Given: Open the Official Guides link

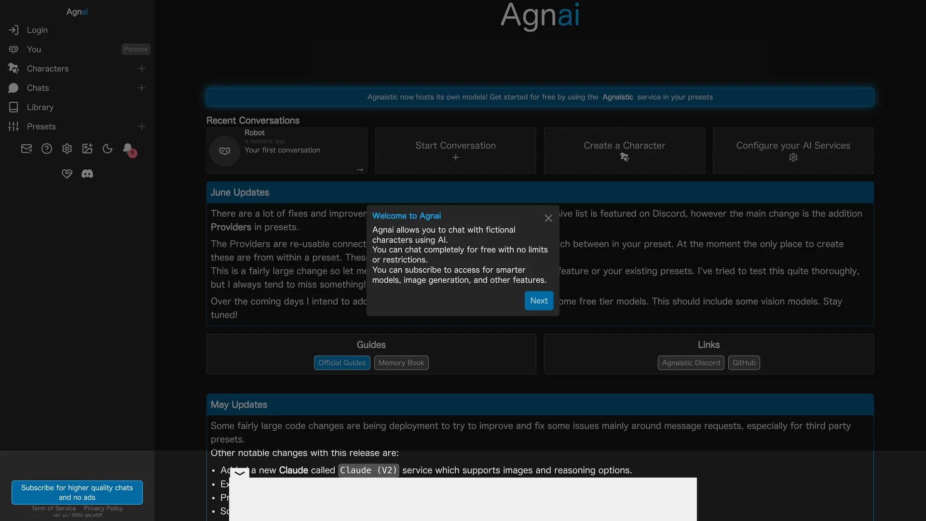Looking at the screenshot, I should (342, 363).
